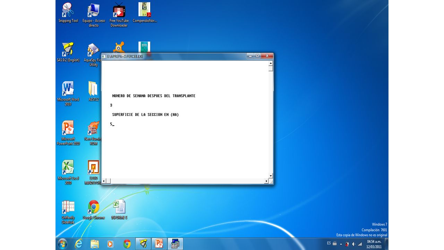Open Google Chrome desktop shortcut
444x250 pixels.
tap(94, 210)
